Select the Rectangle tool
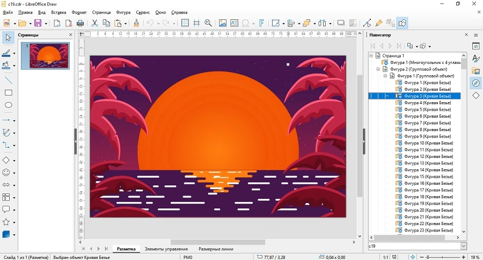This screenshot has width=483, height=260. coord(8,93)
